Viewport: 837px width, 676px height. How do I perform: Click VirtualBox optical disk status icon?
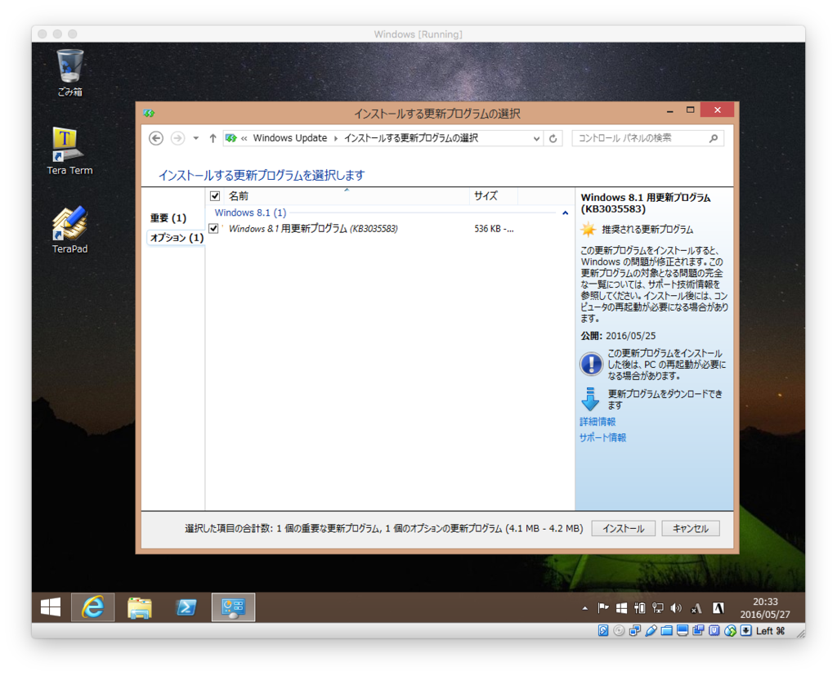[619, 630]
